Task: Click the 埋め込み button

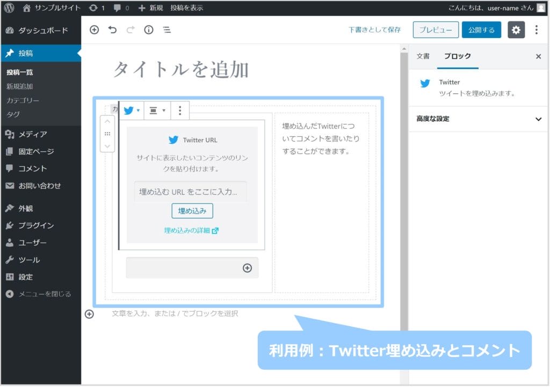Action: 192,211
